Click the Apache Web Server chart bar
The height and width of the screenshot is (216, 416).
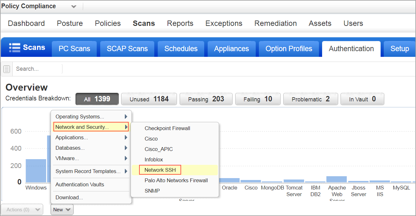(336, 179)
